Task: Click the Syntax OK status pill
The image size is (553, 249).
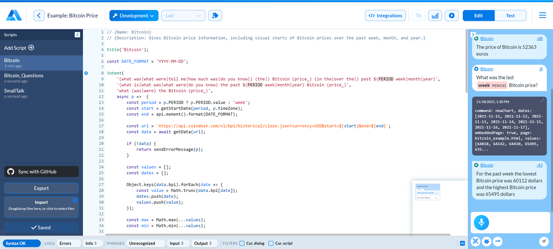Action: (22, 243)
